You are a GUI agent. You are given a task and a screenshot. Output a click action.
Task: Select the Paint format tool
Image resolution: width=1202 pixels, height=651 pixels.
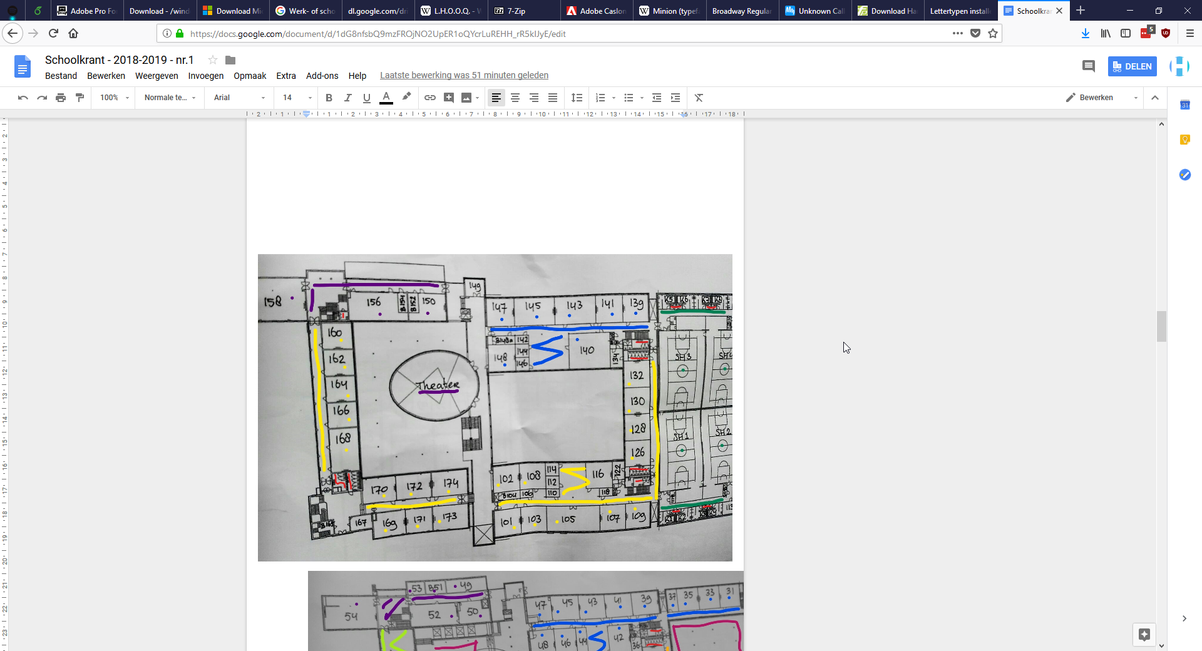click(80, 98)
